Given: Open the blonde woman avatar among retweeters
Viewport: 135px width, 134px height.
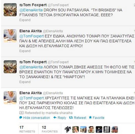Looking at the screenshot, I should coord(76,129).
